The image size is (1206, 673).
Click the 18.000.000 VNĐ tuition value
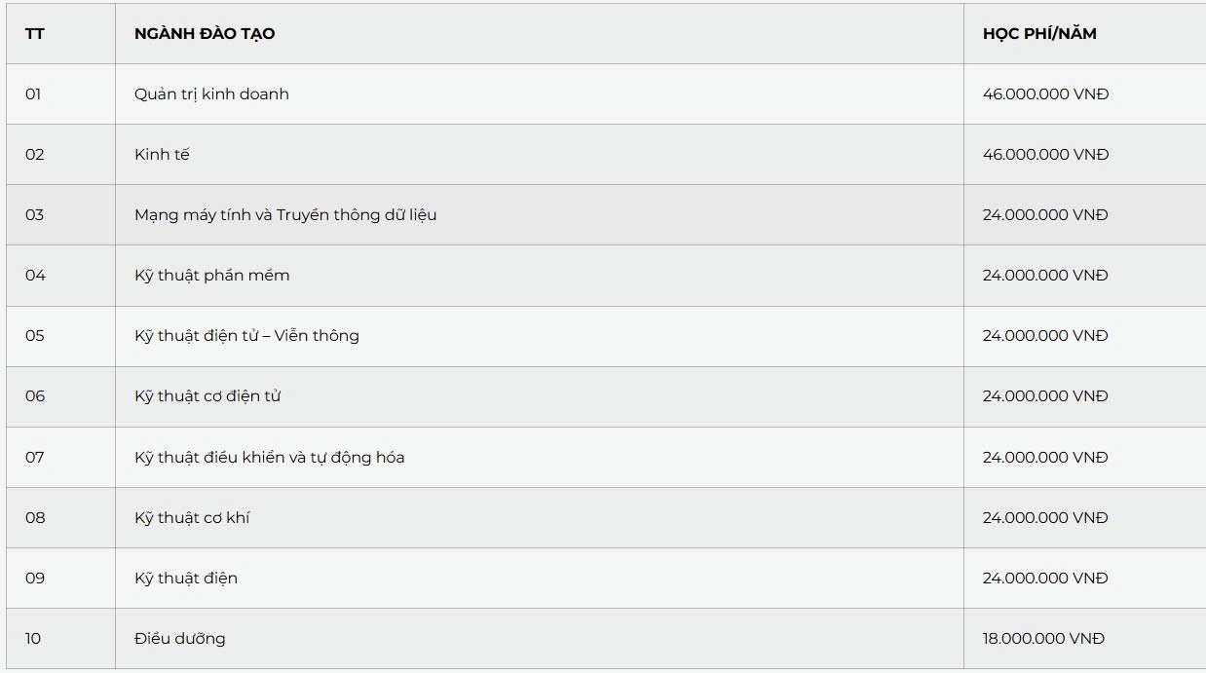(1043, 639)
